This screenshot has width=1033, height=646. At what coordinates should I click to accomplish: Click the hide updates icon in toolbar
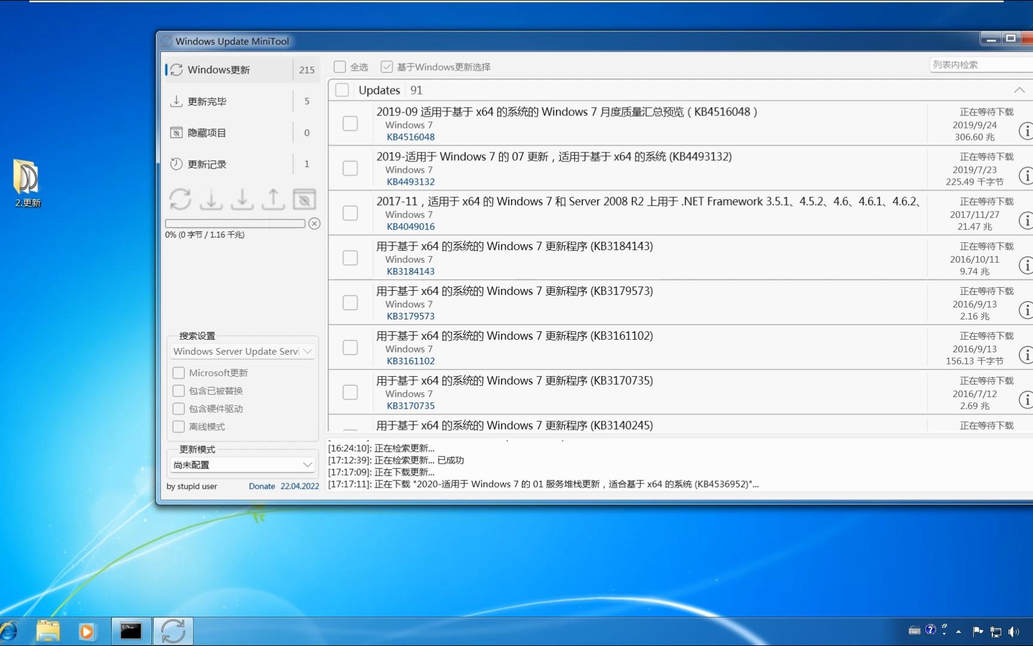click(x=304, y=199)
